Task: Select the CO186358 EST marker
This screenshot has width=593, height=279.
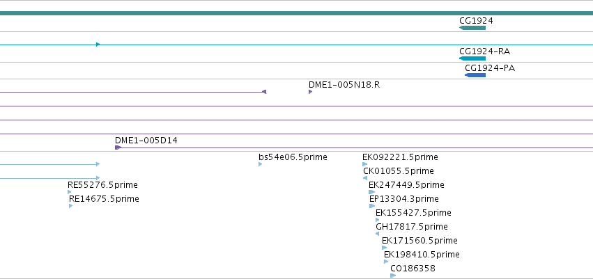Action: (393, 276)
